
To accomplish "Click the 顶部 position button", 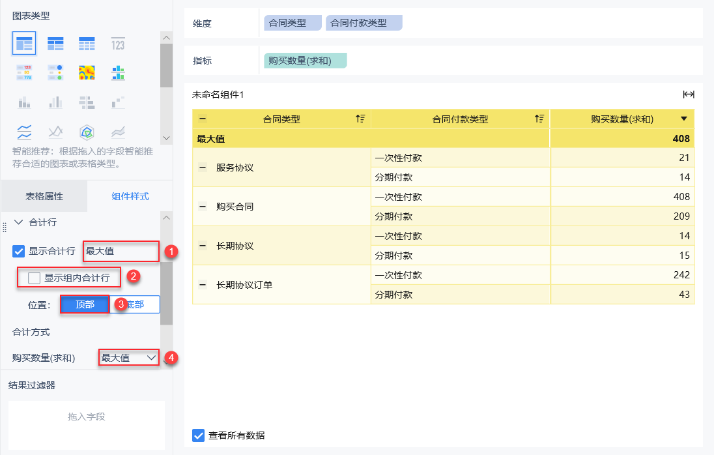I will [x=85, y=304].
